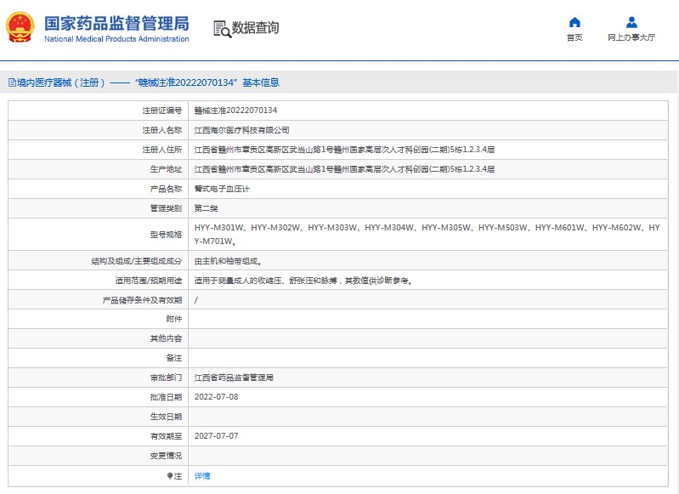Click approving department 江西省药品监督管理局 cell

pyautogui.click(x=234, y=378)
